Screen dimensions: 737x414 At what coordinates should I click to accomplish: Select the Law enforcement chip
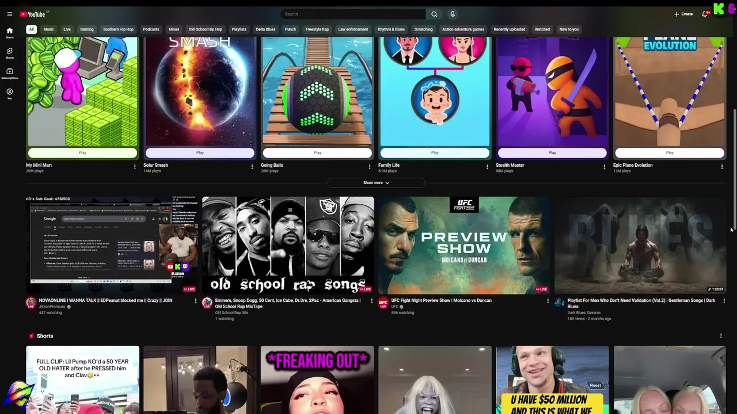353,29
